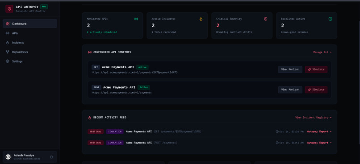Click the clock icon next to Oct 10
This screenshot has height=164, width=360.
[277, 143]
